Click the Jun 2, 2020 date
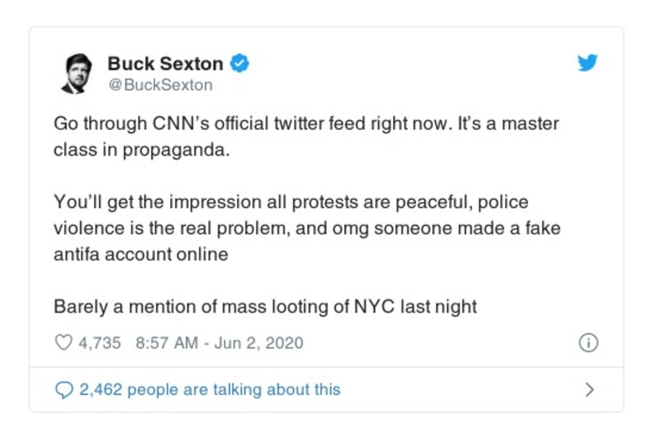The height and width of the screenshot is (439, 653). (x=259, y=343)
